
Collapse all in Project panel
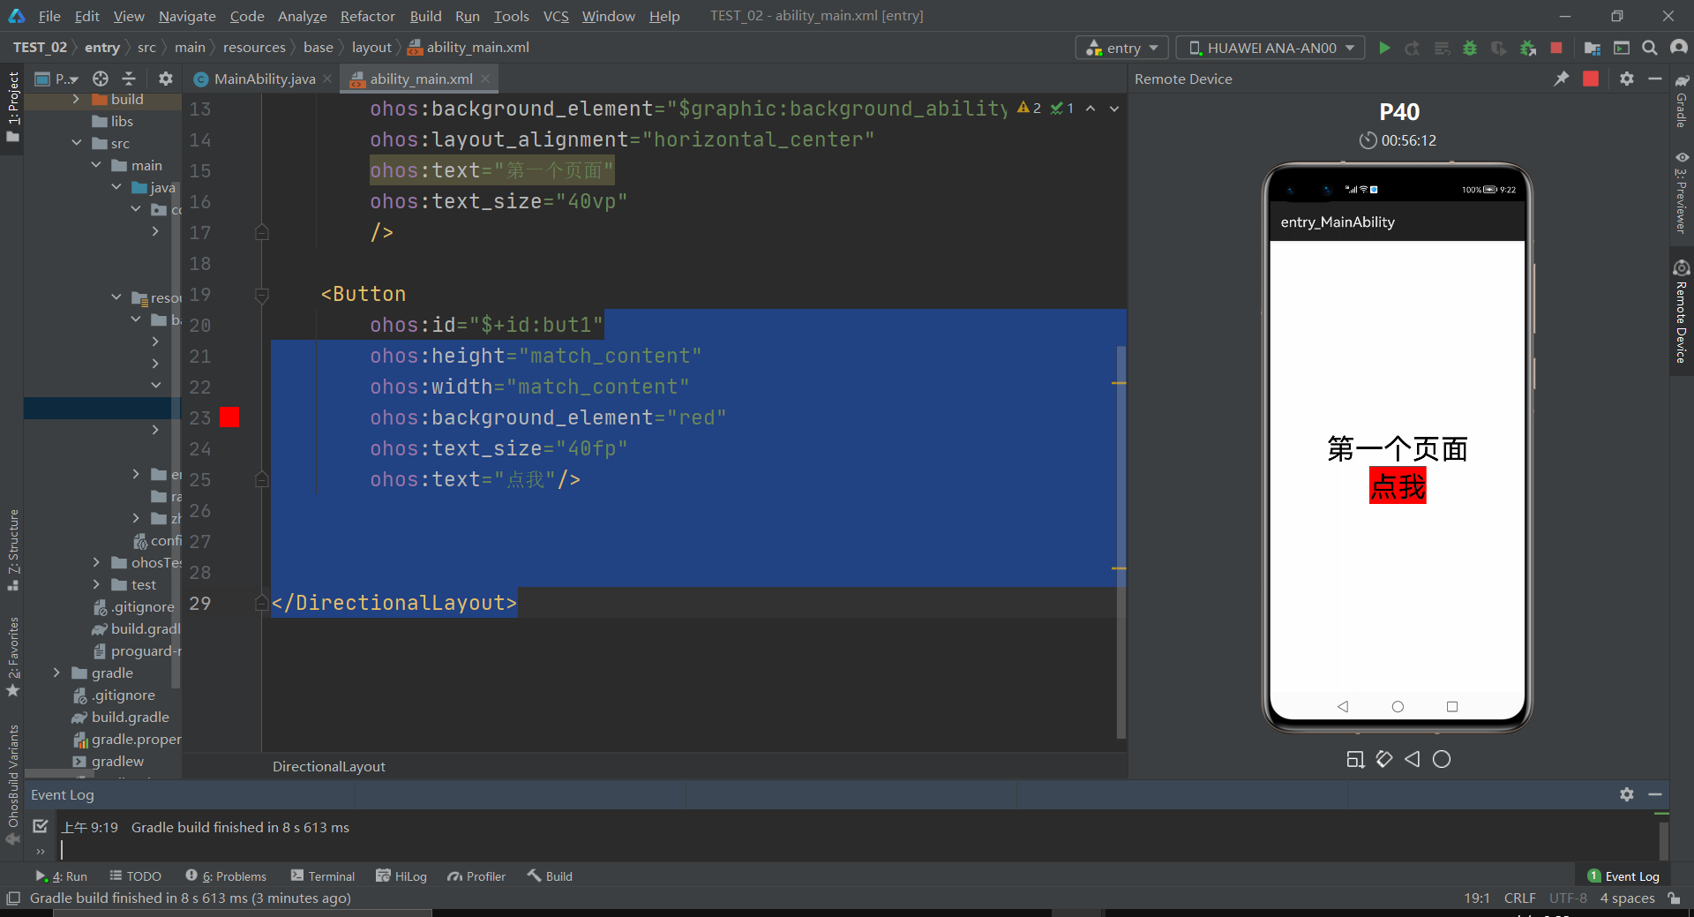[129, 79]
